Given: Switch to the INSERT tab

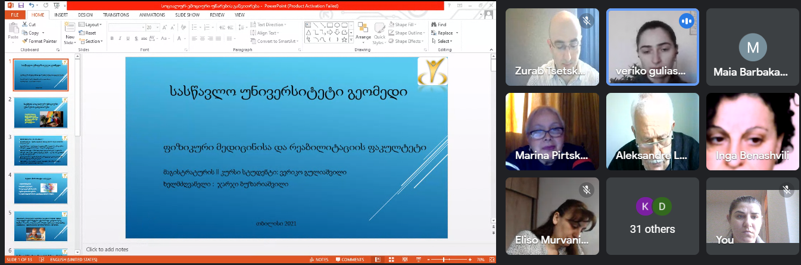Looking at the screenshot, I should click(x=61, y=15).
